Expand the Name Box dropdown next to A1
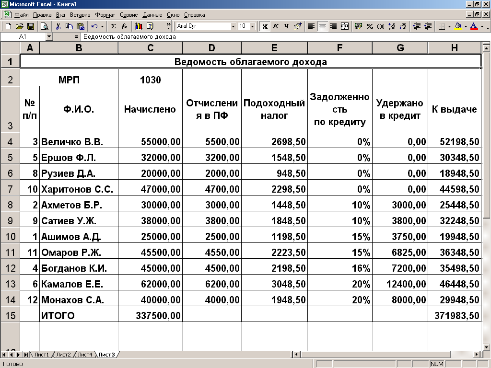The height and width of the screenshot is (368, 491). (49, 37)
